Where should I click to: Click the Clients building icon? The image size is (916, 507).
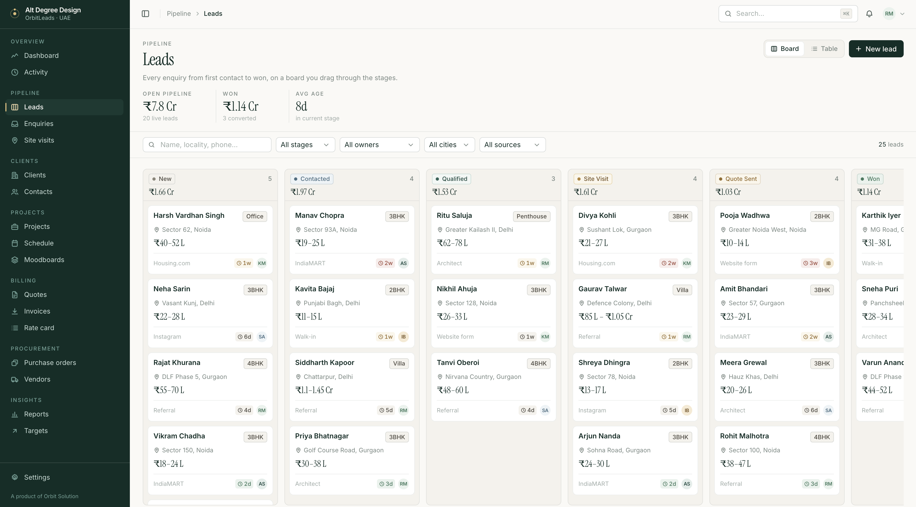(14, 175)
